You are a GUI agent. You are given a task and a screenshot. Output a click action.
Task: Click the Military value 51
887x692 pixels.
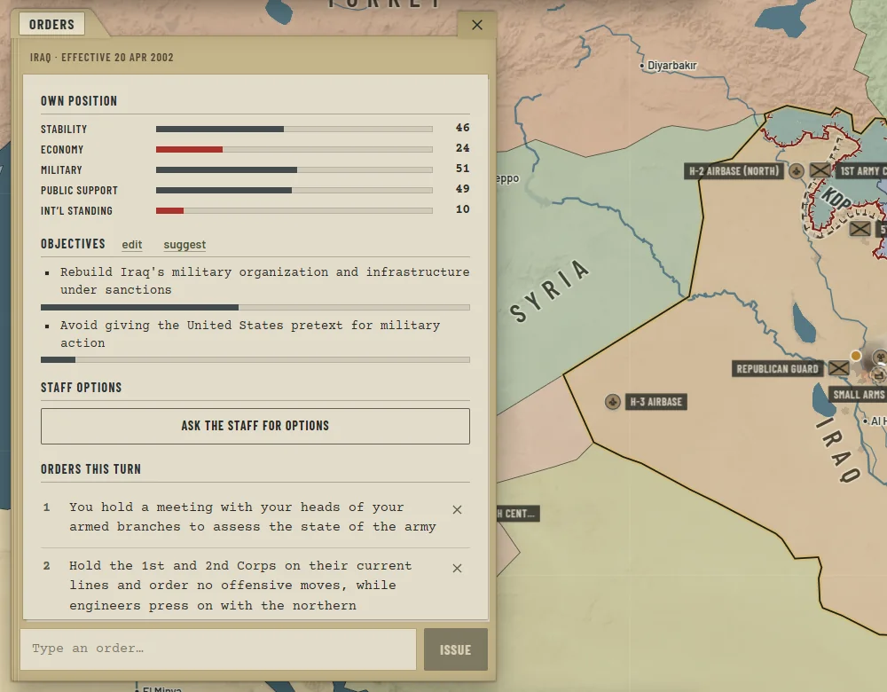[x=462, y=169]
